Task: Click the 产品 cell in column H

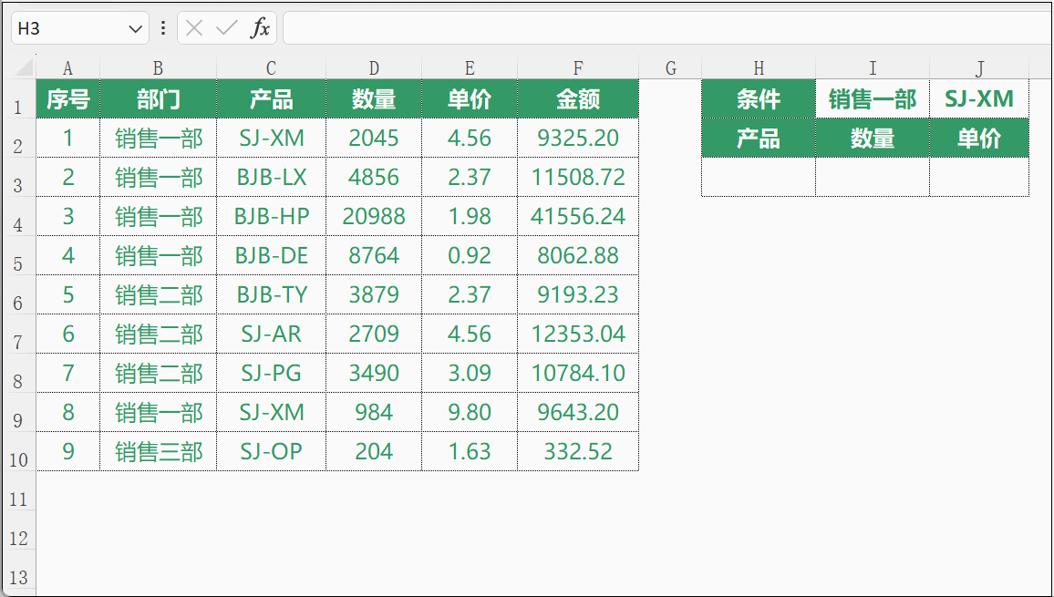Action: pos(759,138)
